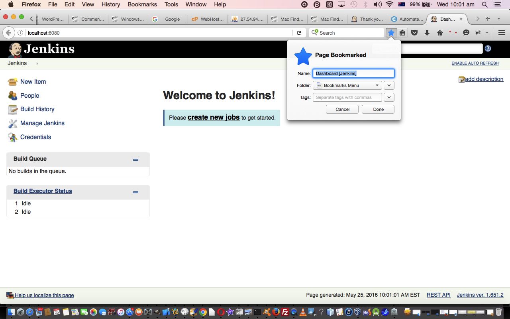Image resolution: width=510 pixels, height=319 pixels.
Task: Expand the tags selector chevron
Action: [389, 97]
